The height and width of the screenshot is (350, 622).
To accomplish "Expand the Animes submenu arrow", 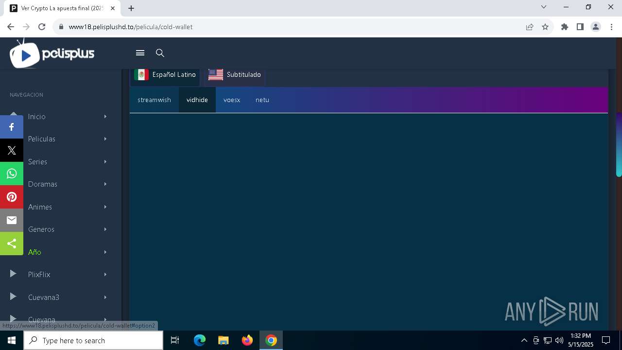I will [x=105, y=207].
